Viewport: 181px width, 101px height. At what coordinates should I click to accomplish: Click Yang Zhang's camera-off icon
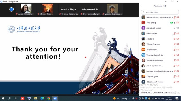click(178, 23)
